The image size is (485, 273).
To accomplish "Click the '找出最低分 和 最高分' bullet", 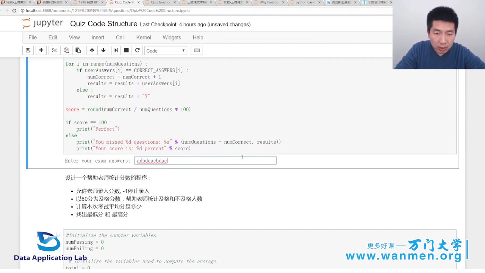I will [x=102, y=214].
